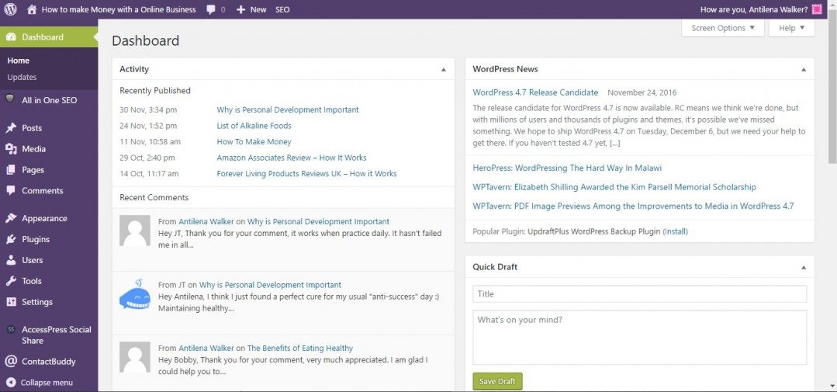Click the WordPress logo icon
The image size is (837, 392).
(10, 9)
